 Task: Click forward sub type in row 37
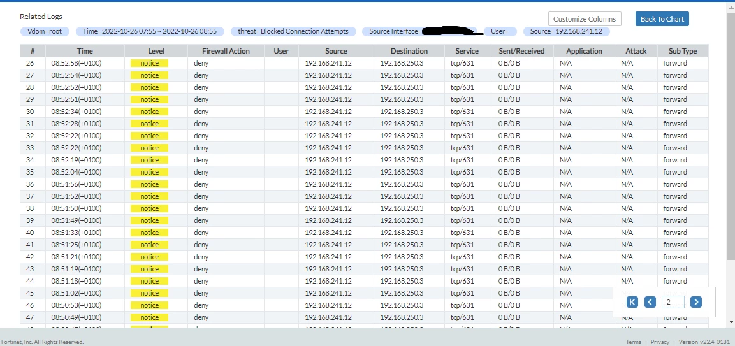click(x=675, y=196)
